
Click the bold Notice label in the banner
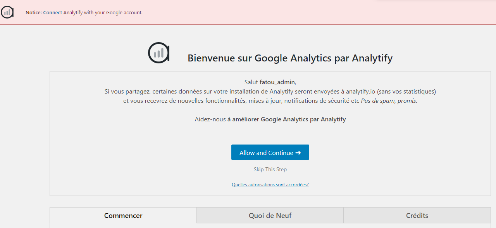34,12
